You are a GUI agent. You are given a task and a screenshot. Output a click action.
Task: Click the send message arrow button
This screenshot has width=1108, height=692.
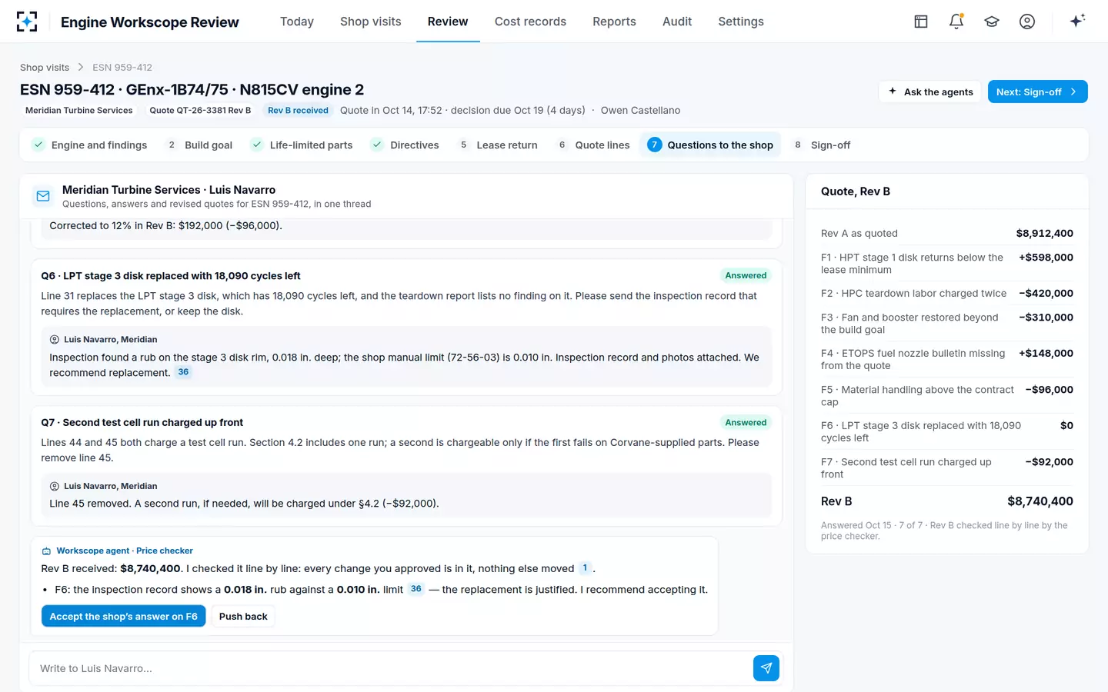(766, 668)
